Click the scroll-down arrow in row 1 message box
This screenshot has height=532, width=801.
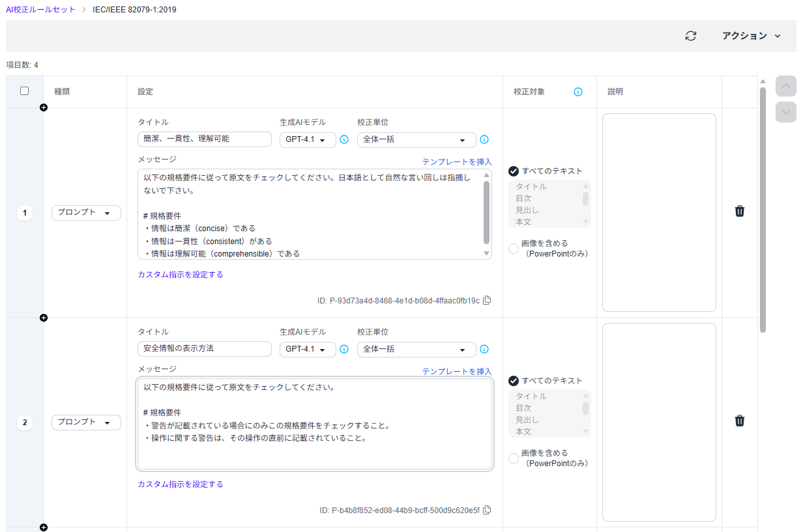pyautogui.click(x=486, y=253)
